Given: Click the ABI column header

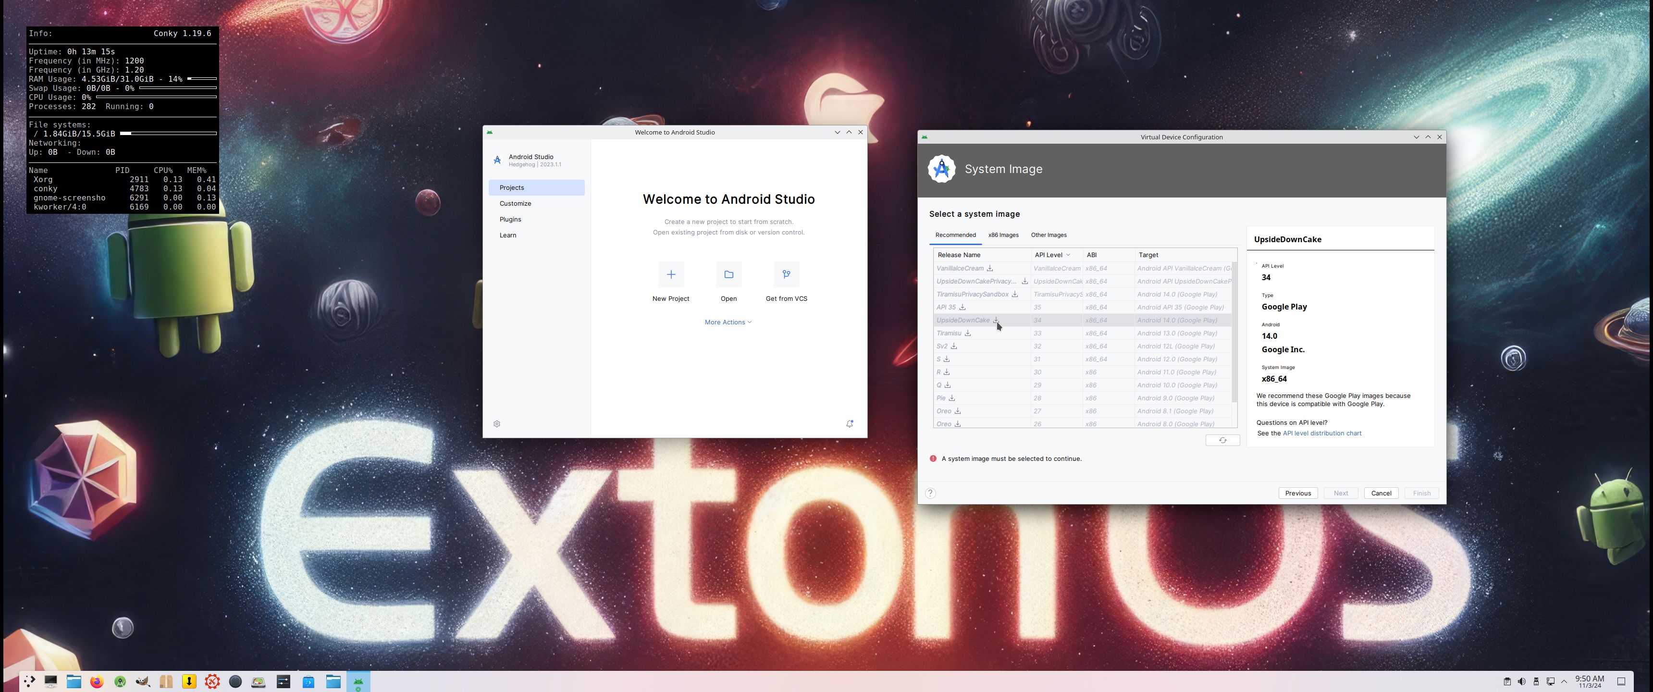Looking at the screenshot, I should coord(1108,255).
